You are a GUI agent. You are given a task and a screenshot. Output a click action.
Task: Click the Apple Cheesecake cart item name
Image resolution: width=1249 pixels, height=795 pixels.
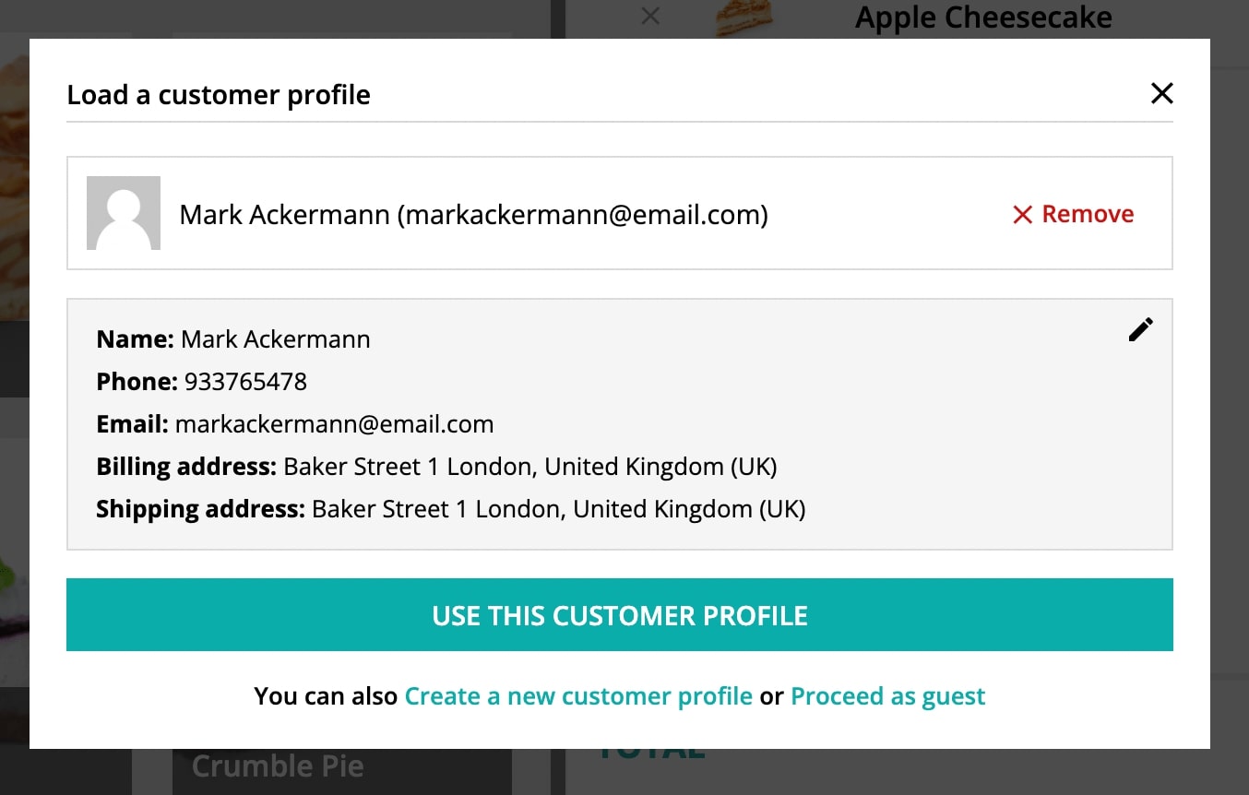(x=983, y=17)
